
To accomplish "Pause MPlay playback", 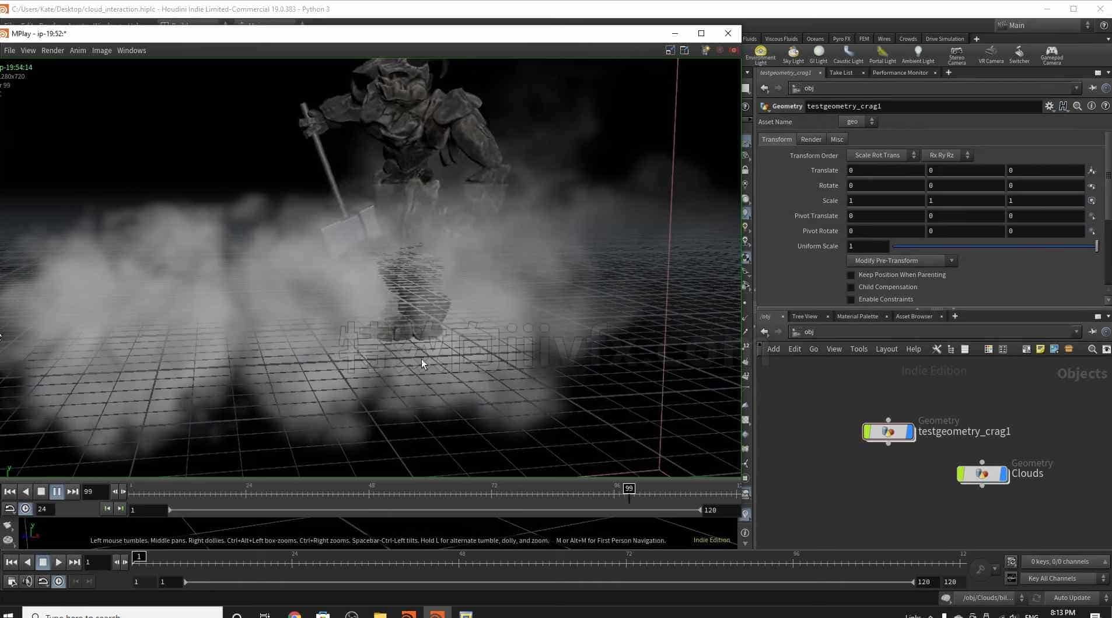I will [x=57, y=492].
